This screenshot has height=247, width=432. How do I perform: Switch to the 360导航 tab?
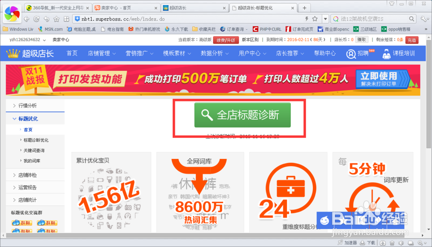tap(58, 8)
